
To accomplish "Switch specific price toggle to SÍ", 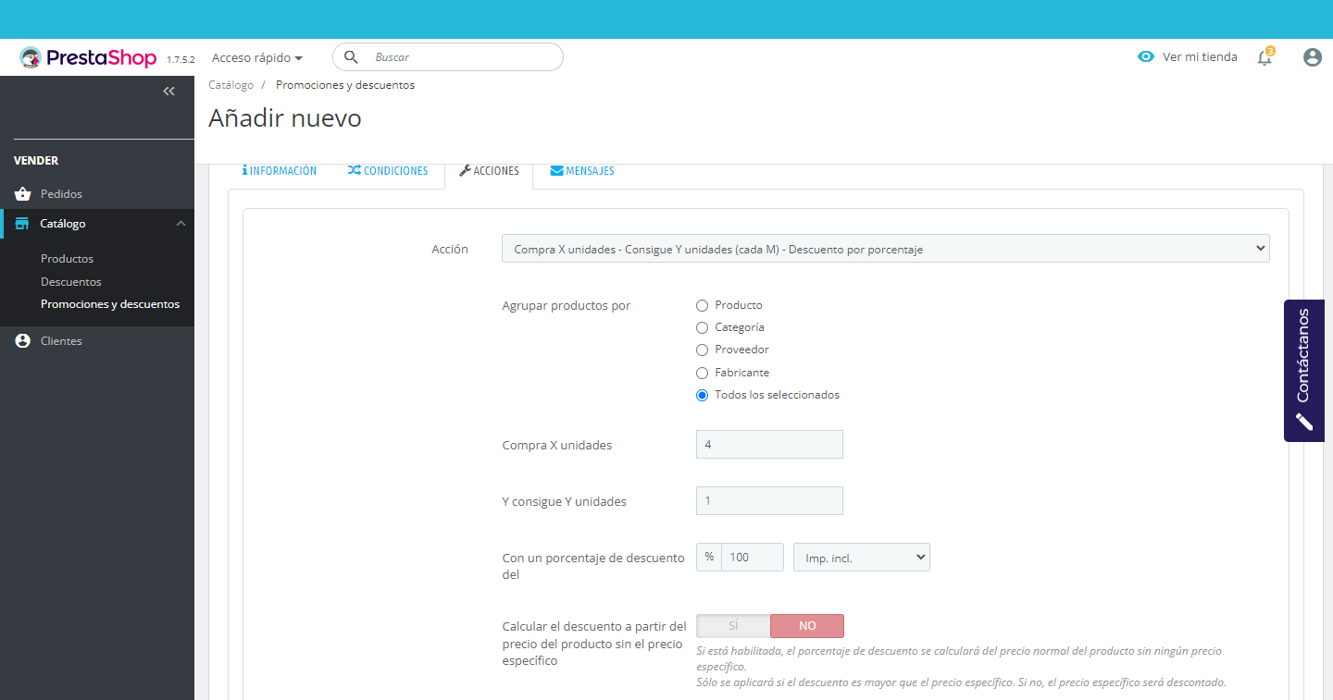I will (x=733, y=626).
